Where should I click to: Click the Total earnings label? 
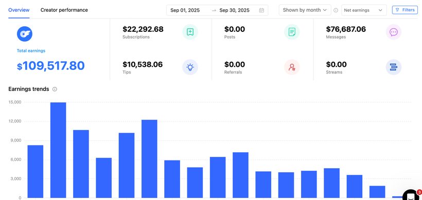pos(31,50)
